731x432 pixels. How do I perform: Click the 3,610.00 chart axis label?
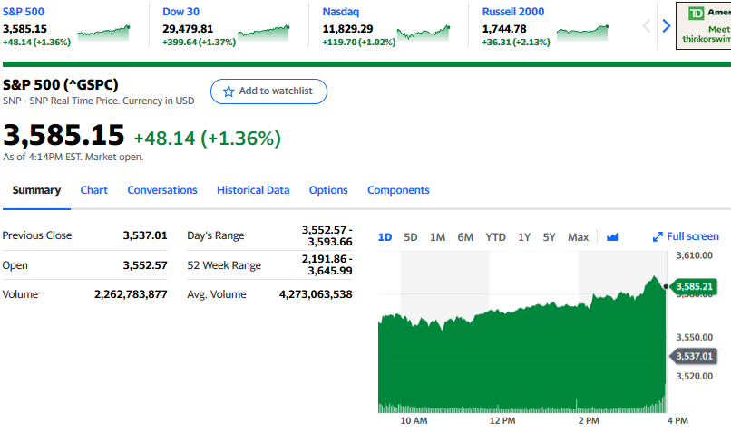(694, 255)
